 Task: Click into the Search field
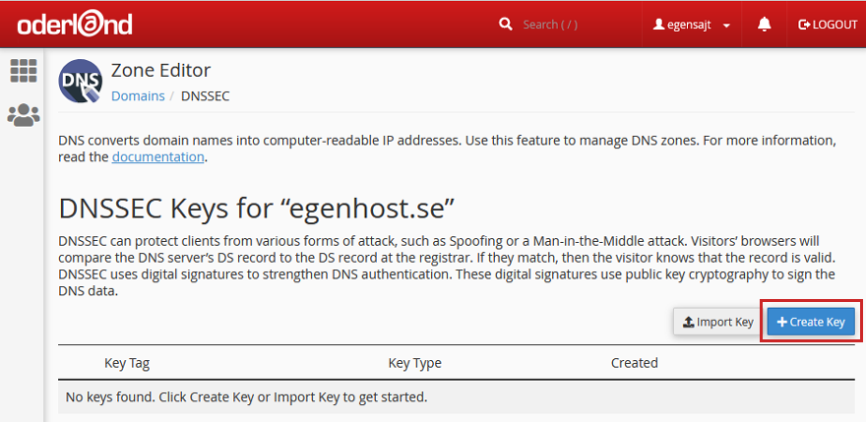[575, 25]
